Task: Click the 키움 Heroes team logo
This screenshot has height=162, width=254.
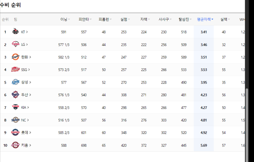Action: (16, 145)
